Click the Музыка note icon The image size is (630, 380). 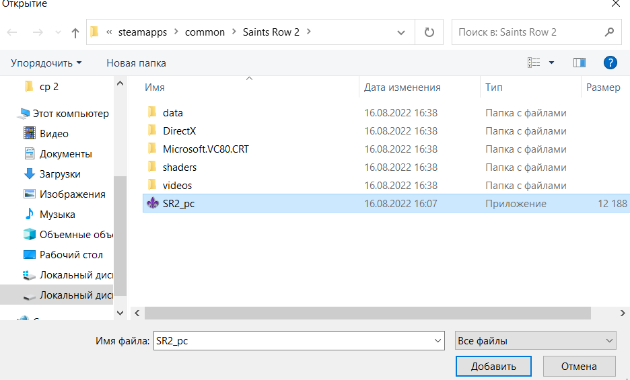click(30, 214)
